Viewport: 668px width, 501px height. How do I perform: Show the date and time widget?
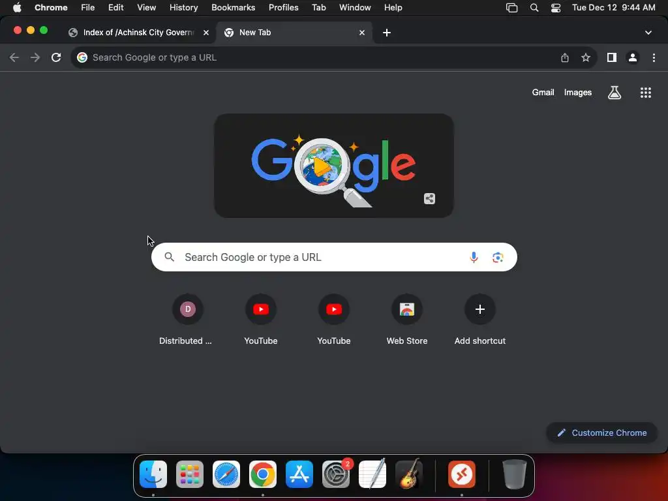point(613,7)
